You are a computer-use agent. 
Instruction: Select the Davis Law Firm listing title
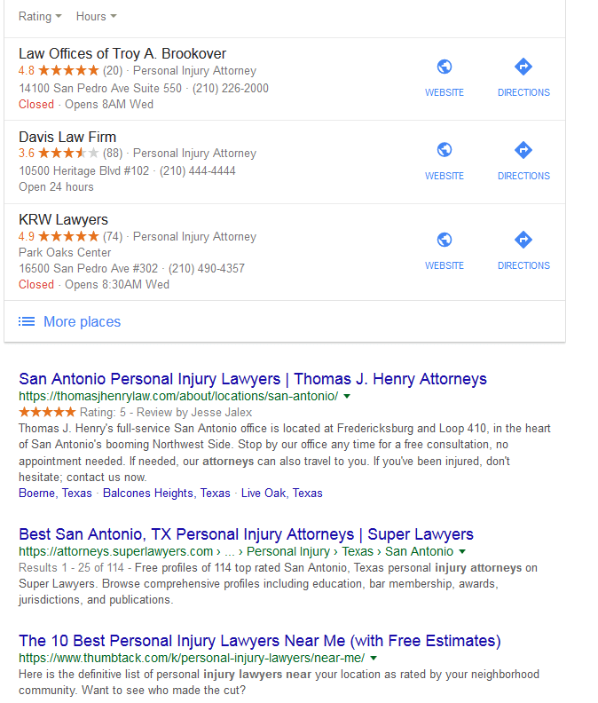coord(67,137)
